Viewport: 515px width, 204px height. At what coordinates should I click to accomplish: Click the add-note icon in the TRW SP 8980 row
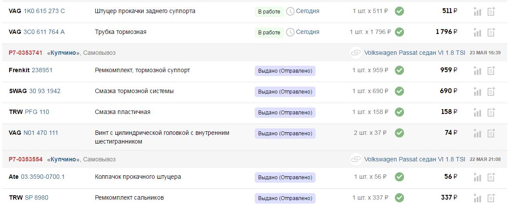click(x=491, y=198)
